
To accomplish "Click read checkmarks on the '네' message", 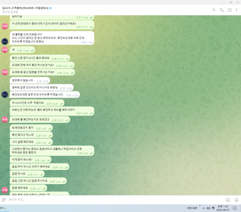I will (x=32, y=51).
